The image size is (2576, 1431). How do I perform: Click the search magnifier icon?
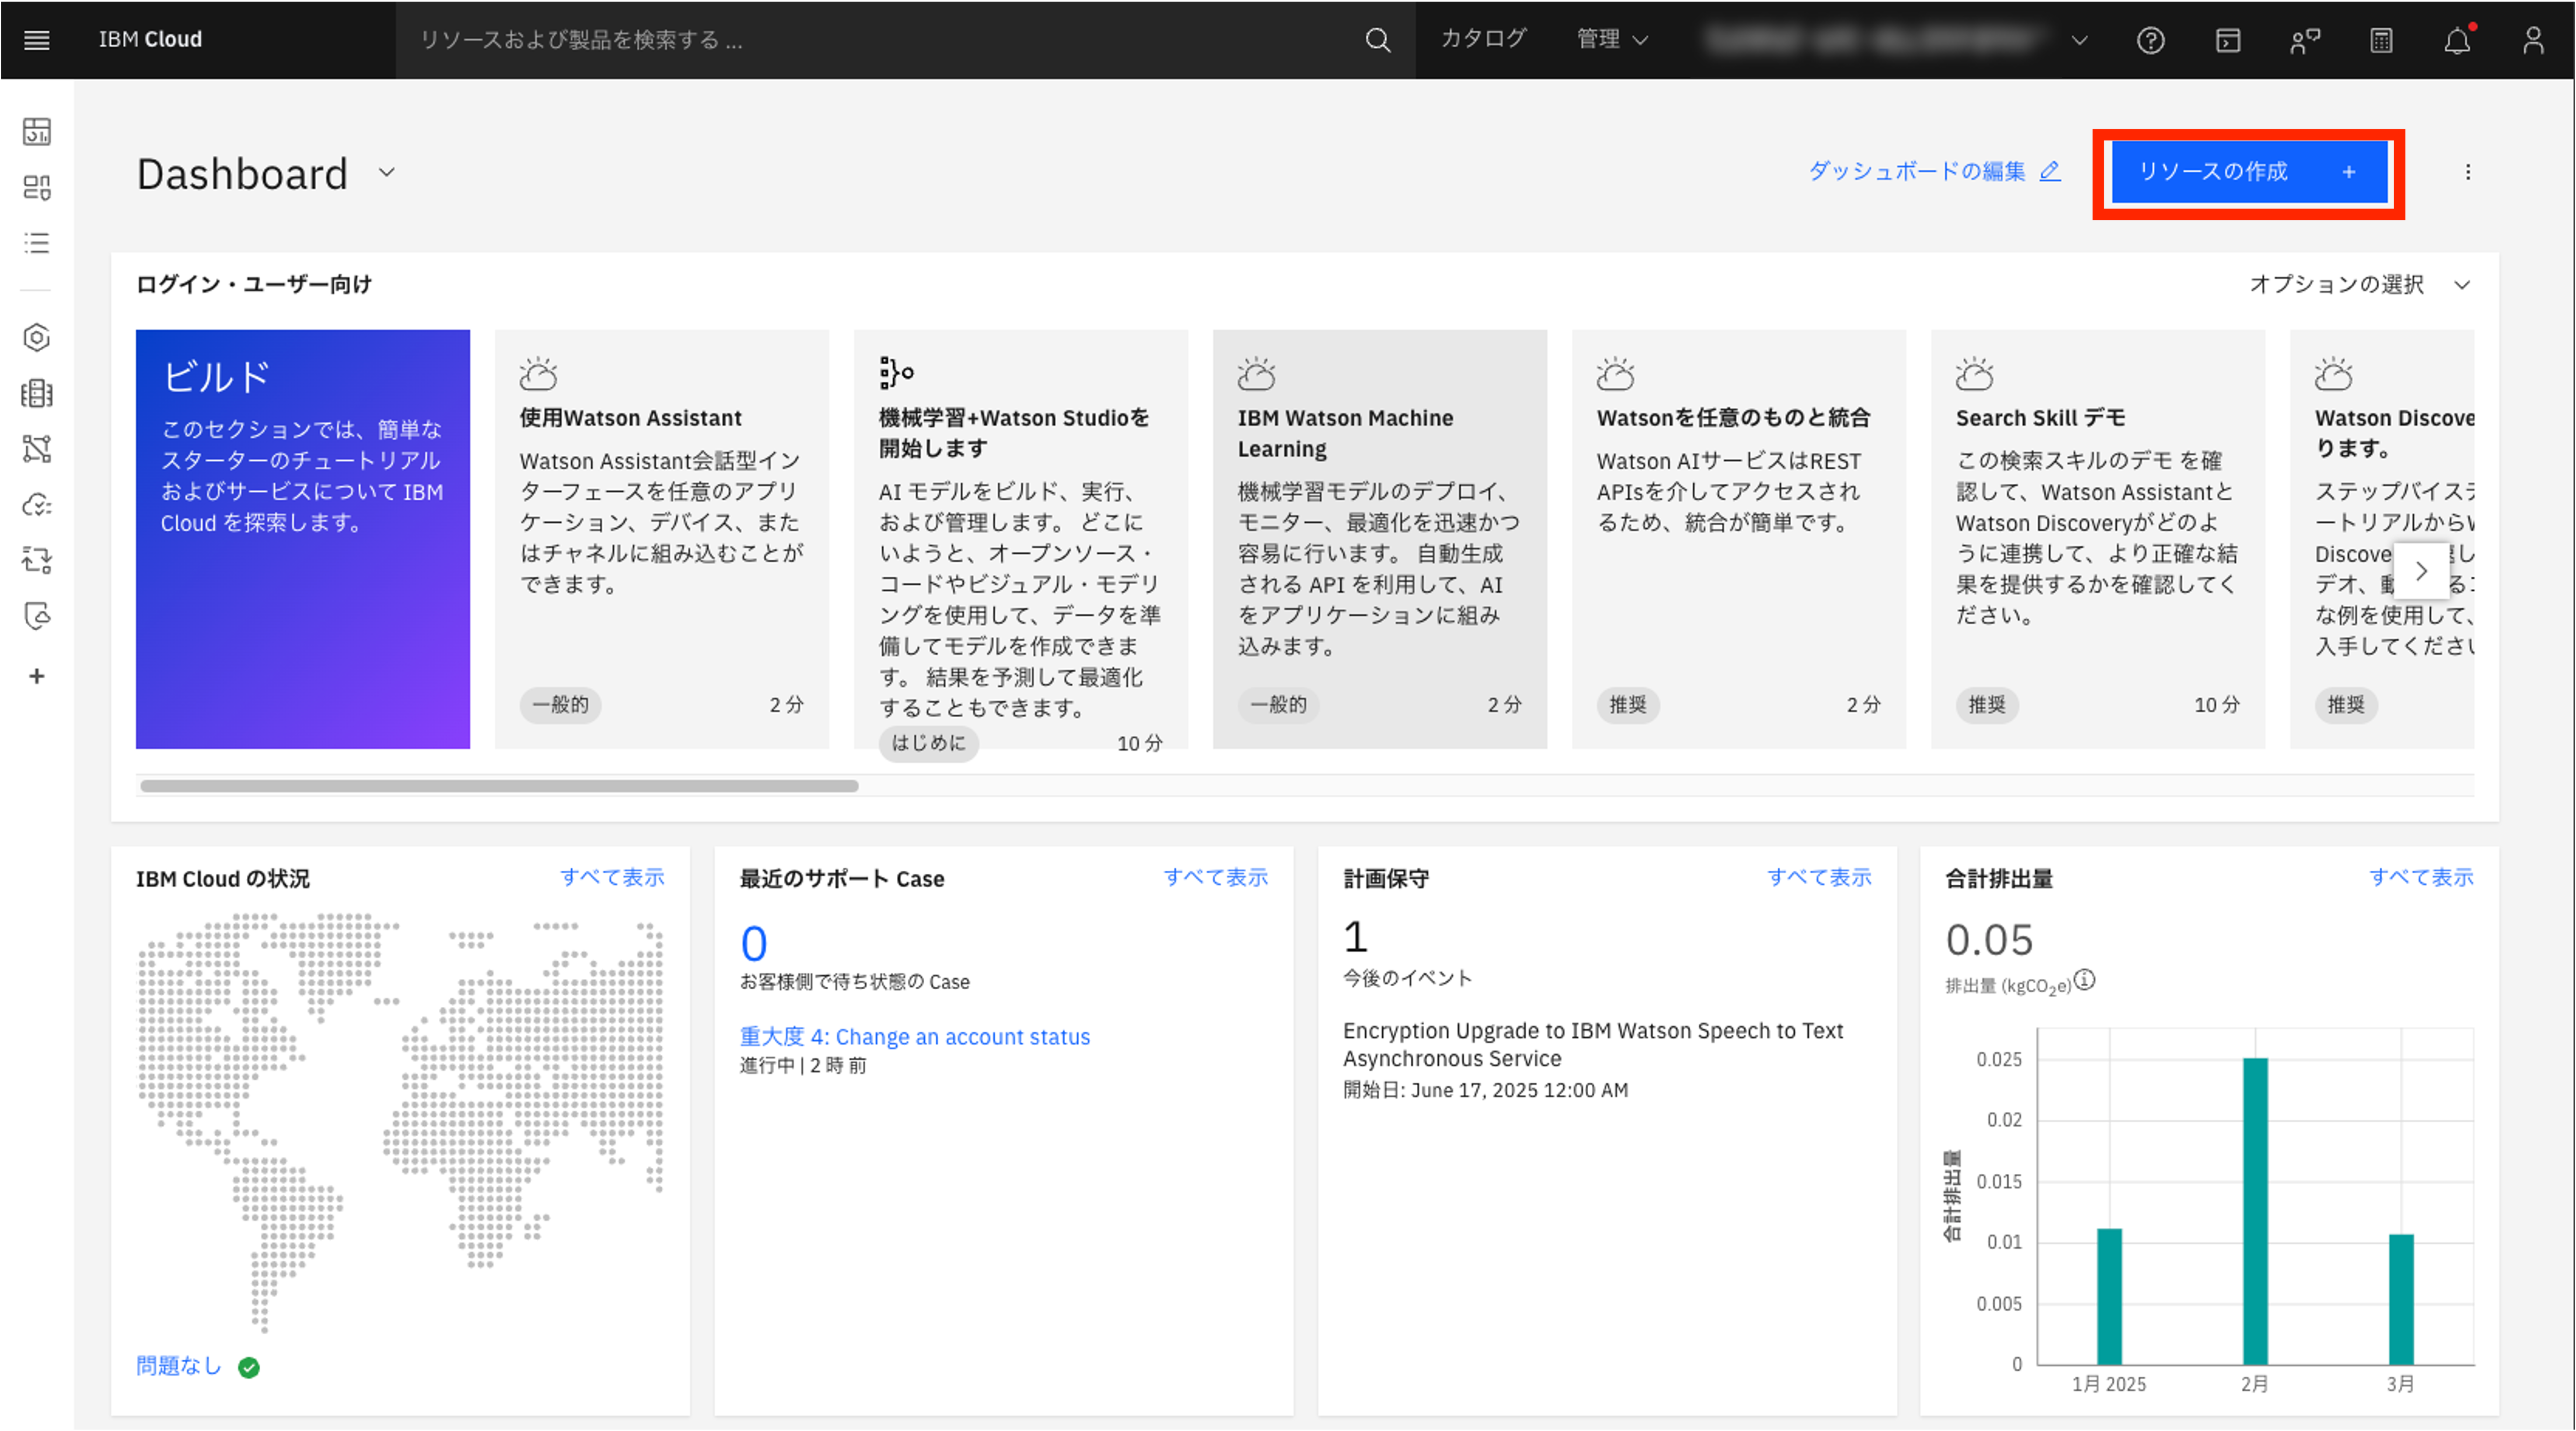coord(1377,40)
